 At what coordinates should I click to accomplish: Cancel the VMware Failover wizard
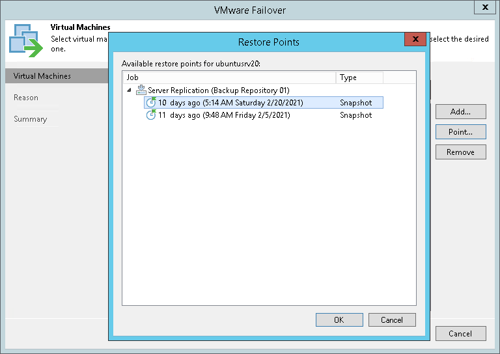461,334
